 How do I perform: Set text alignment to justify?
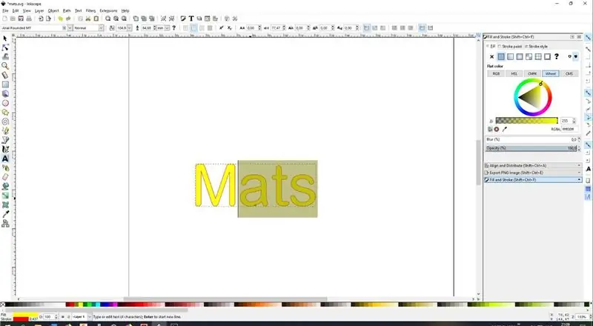(210, 28)
